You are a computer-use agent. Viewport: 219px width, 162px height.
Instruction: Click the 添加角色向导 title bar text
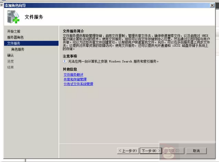(x=15, y=5)
